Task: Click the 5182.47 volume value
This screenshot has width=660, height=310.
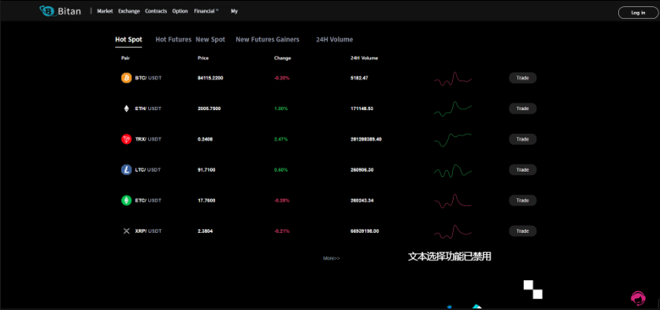Action: tap(359, 78)
